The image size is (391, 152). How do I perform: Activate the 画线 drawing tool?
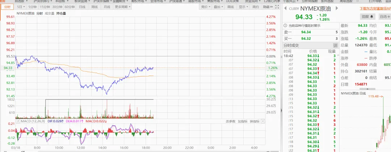230,7
